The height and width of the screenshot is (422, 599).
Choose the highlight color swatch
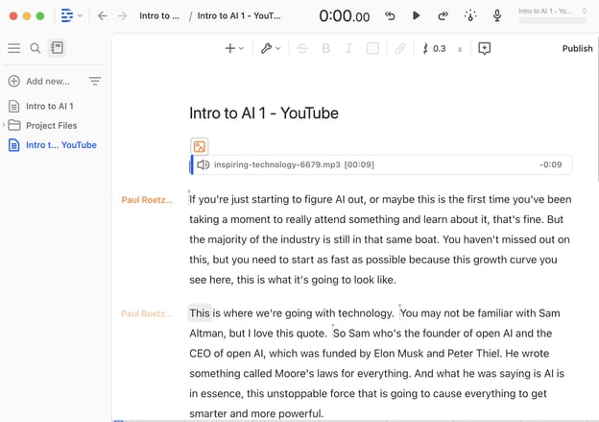(x=372, y=48)
